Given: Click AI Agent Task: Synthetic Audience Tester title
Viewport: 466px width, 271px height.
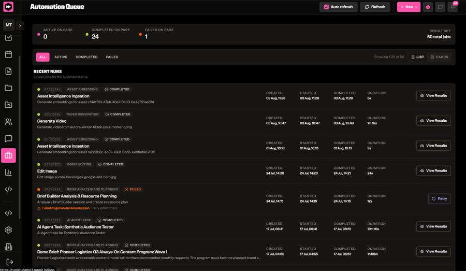Looking at the screenshot, I should [76, 226].
